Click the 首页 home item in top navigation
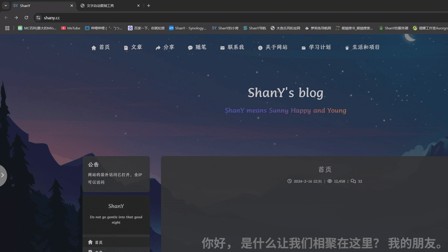This screenshot has width=448, height=252. pos(101,48)
